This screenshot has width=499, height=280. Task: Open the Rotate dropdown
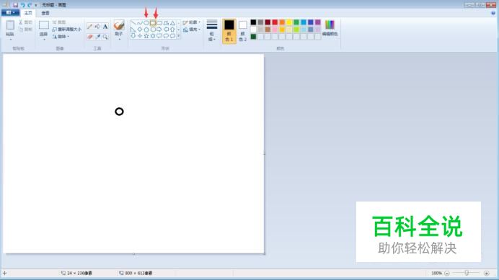pyautogui.click(x=61, y=37)
